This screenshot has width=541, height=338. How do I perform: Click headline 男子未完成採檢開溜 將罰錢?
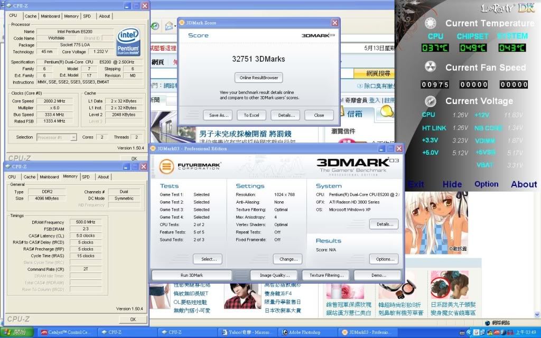(x=245, y=134)
